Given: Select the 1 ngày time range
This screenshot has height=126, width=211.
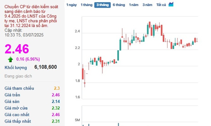Looking at the screenshot, I should point(72,5).
